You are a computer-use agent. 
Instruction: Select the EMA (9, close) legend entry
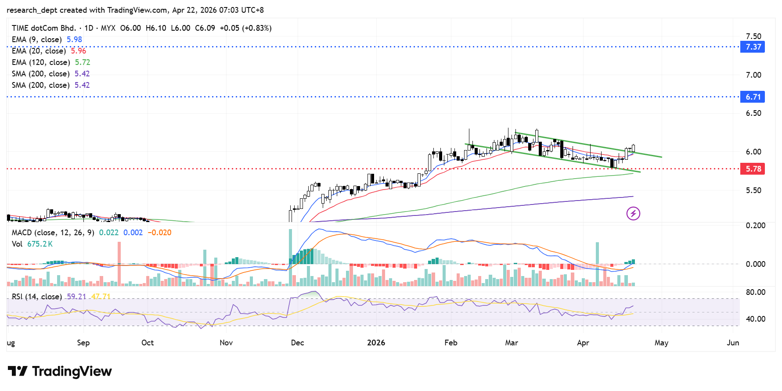[x=36, y=39]
